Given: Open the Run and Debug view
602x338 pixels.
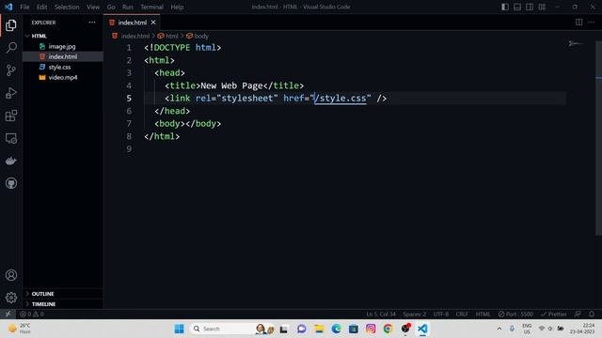Looking at the screenshot, I should [x=11, y=93].
